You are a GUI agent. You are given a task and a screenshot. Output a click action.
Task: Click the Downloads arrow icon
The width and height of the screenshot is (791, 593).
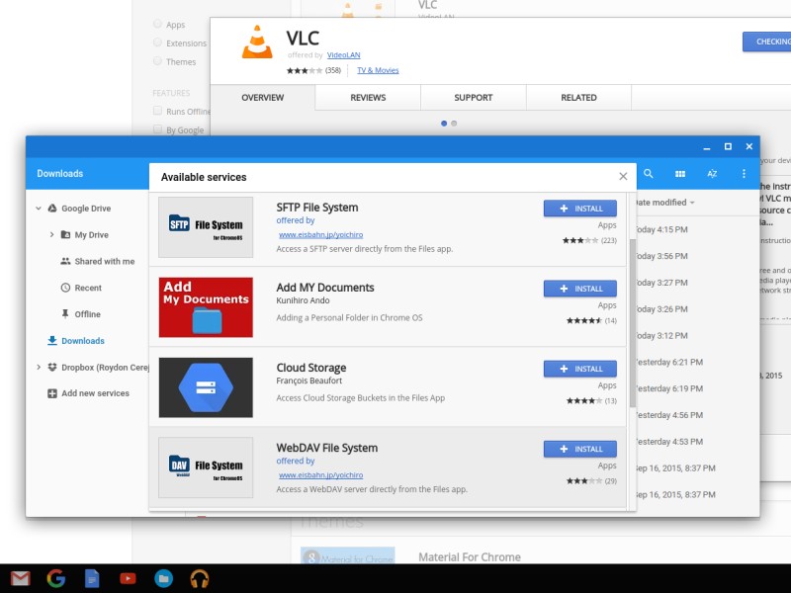(52, 340)
